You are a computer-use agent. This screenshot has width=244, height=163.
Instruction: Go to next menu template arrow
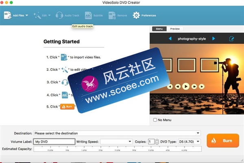[213, 38]
